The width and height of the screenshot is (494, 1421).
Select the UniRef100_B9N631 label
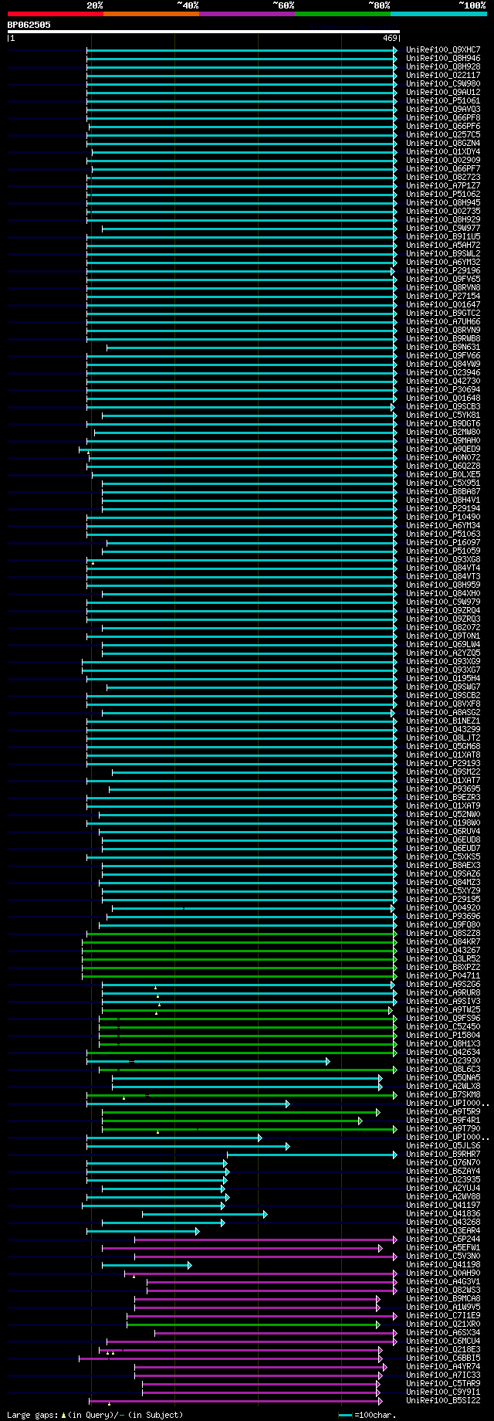click(443, 347)
